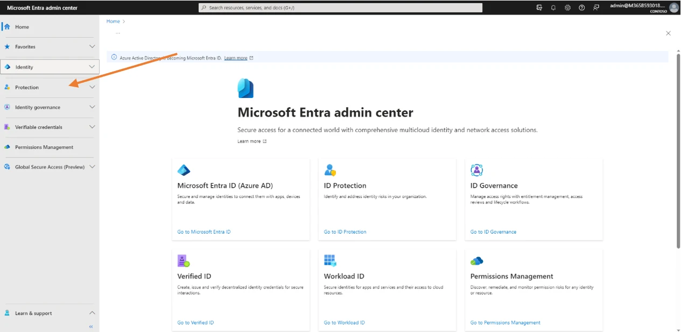Open Global Secure Access (Preview) menu
Viewport: 681px width, 332px height.
click(50, 167)
